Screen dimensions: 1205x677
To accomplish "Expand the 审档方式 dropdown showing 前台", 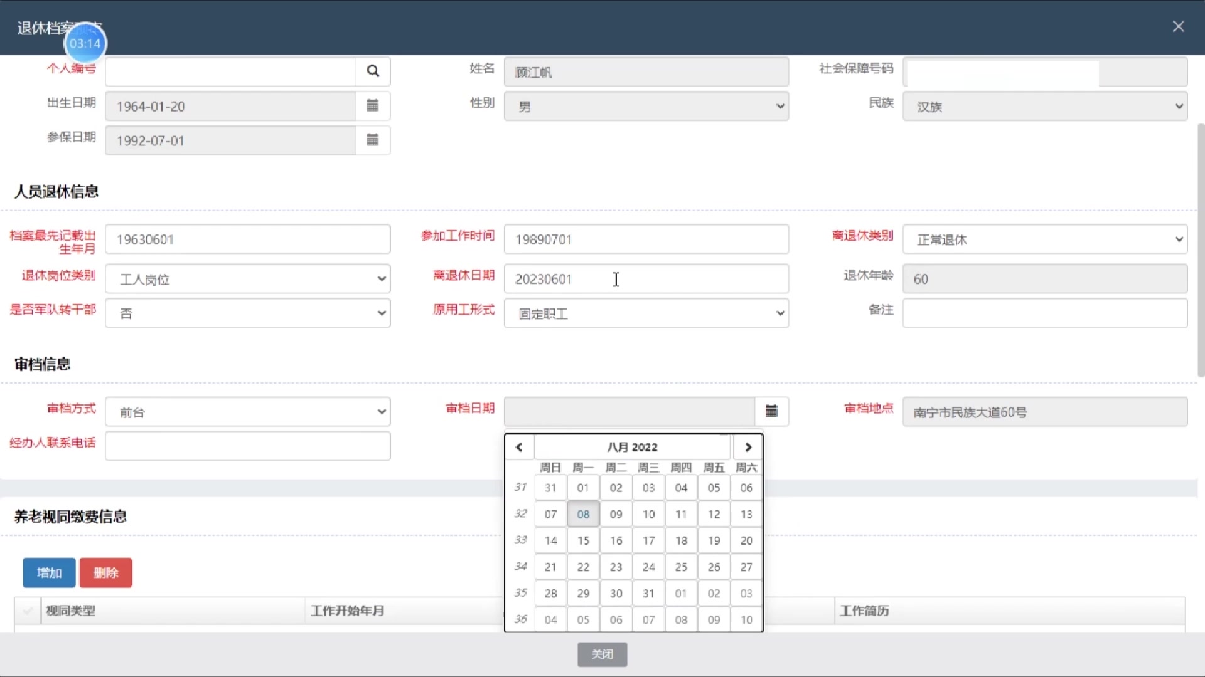I will 248,412.
